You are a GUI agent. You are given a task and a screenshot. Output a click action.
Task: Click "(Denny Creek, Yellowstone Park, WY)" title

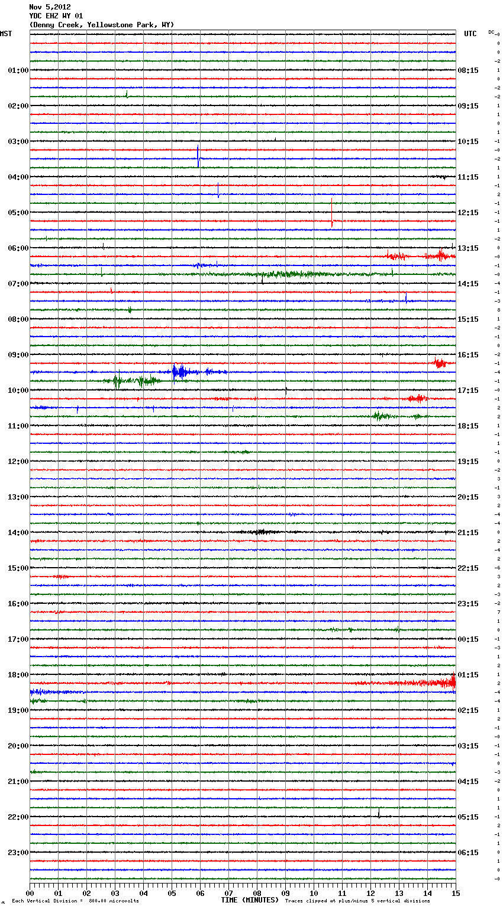(x=102, y=25)
